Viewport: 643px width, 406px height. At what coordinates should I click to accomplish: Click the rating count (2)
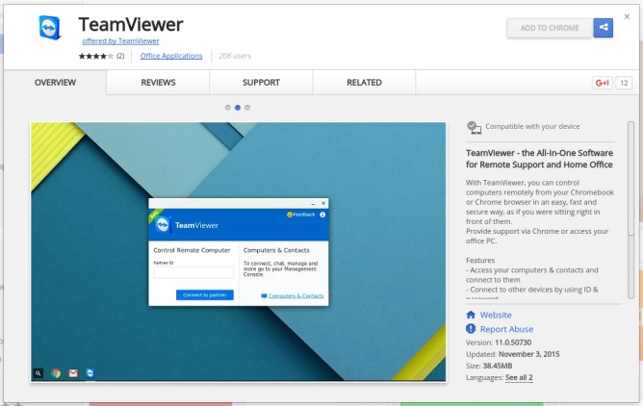120,56
